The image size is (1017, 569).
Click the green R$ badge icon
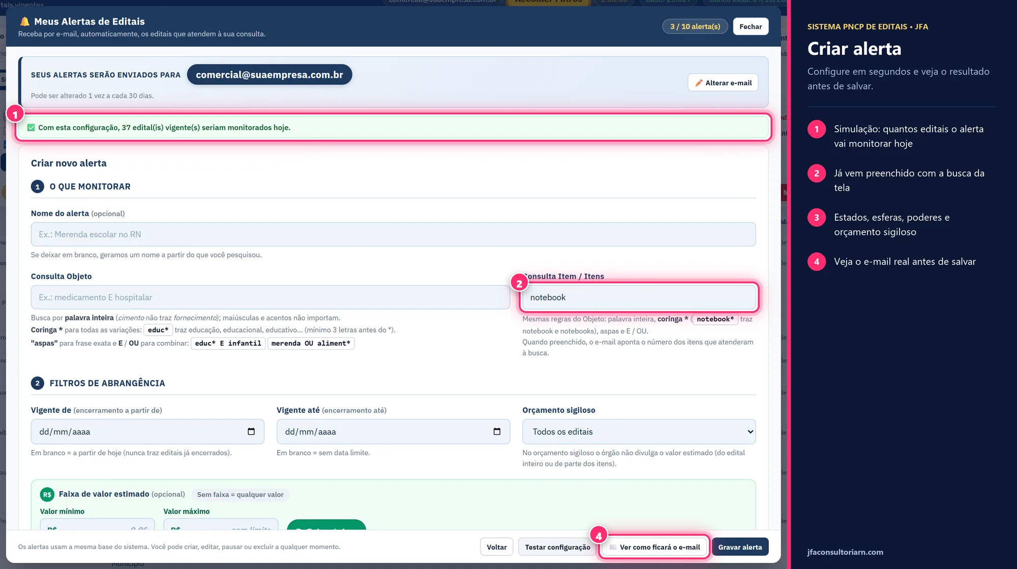[47, 494]
